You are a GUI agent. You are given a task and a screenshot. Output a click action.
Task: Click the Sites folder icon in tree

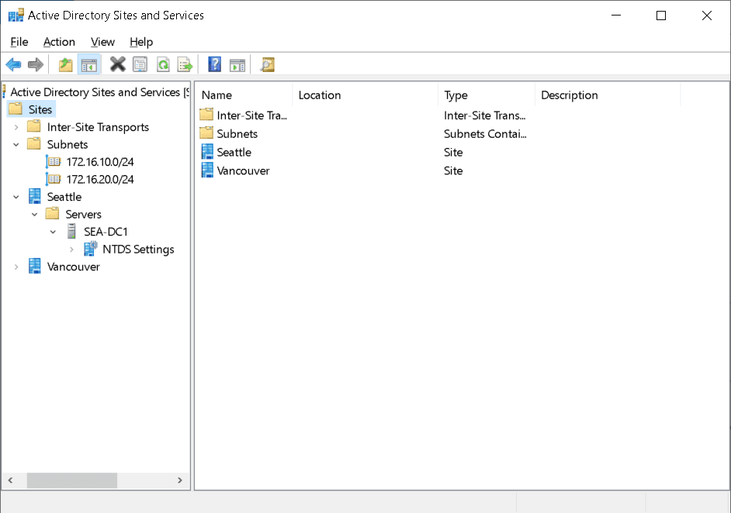[16, 109]
